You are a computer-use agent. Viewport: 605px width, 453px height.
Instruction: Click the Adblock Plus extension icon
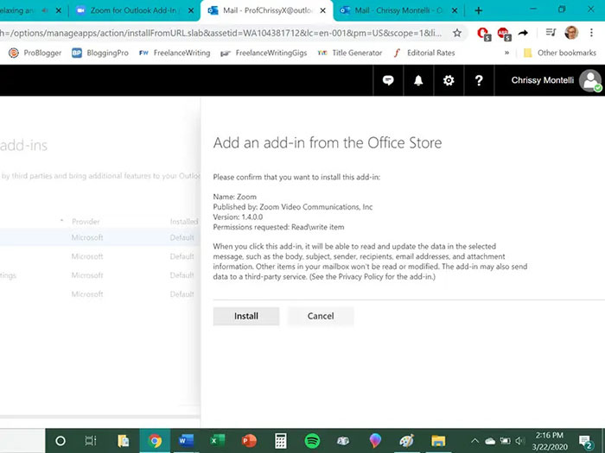click(503, 33)
